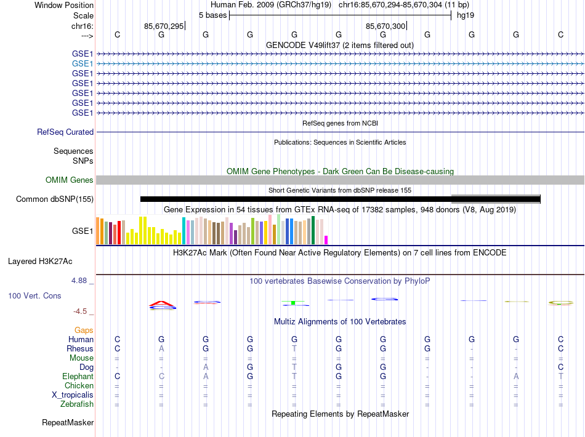
Task: Click the H3K27Ac Mark ENCODE track title
Action: point(340,253)
